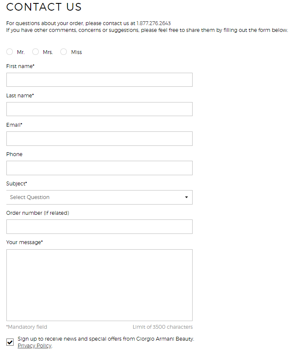Click inside the Your message text area
The width and height of the screenshot is (290, 350).
100,285
